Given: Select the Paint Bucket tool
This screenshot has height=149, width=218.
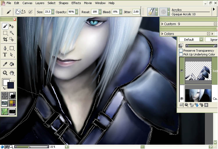Looking at the screenshot, I should 12,64.
